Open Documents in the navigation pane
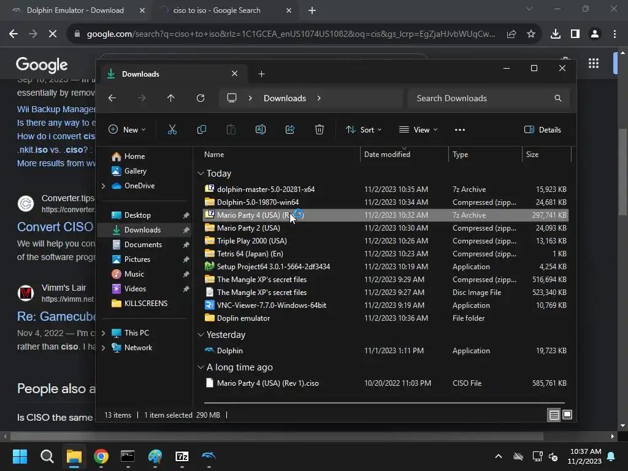The width and height of the screenshot is (628, 471). (143, 244)
